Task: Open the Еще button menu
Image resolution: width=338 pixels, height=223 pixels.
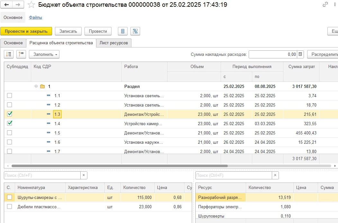Action: [x=333, y=31]
